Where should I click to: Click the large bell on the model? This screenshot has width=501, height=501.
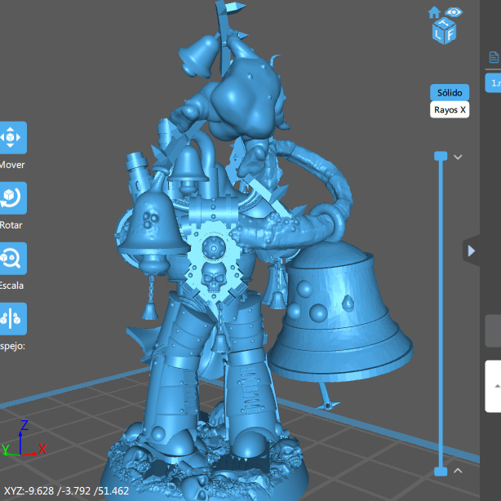(340, 312)
